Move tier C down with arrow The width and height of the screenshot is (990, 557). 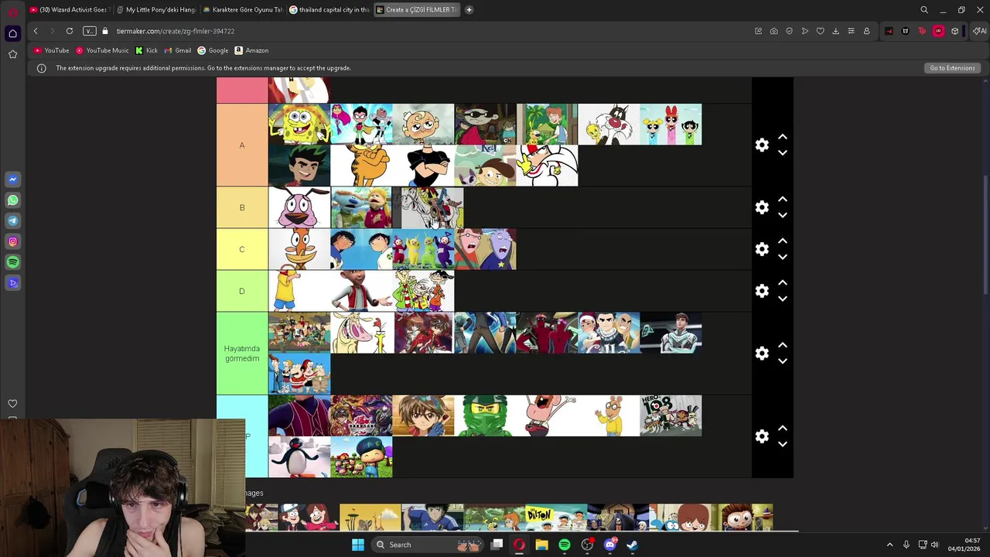coord(782,258)
